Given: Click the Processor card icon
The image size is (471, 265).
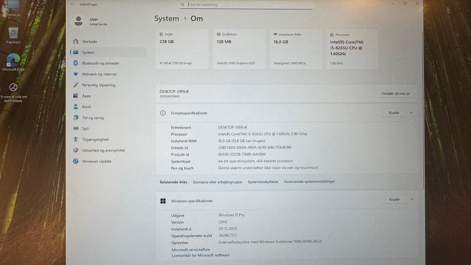Looking at the screenshot, I should [x=332, y=34].
